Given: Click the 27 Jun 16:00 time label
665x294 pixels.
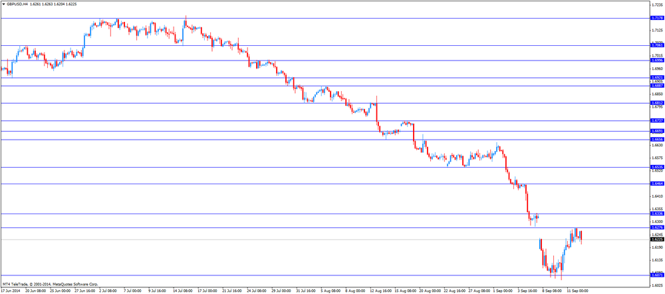Looking at the screenshot, I should point(85,291).
